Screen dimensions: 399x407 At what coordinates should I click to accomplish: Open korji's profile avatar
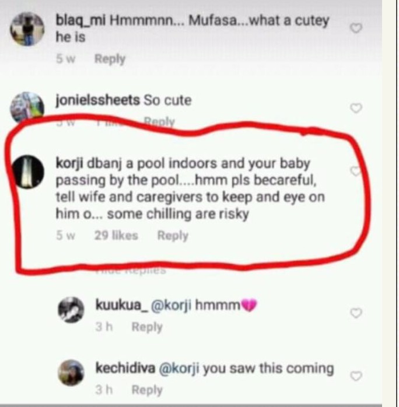28,172
